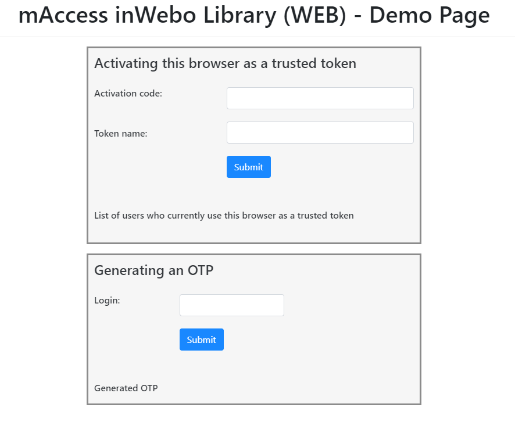The width and height of the screenshot is (515, 443).
Task: Click the 'Login:' label
Action: pyautogui.click(x=107, y=301)
